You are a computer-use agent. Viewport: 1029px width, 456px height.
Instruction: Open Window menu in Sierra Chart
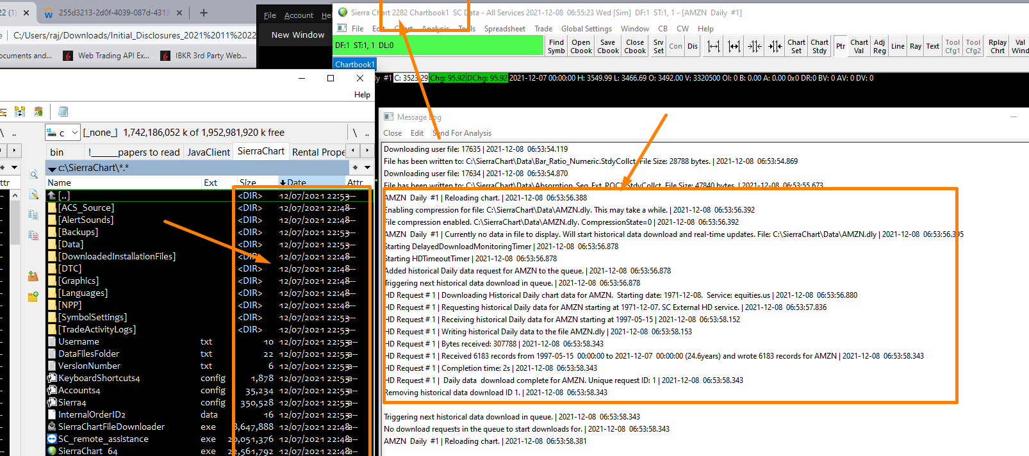(635, 29)
